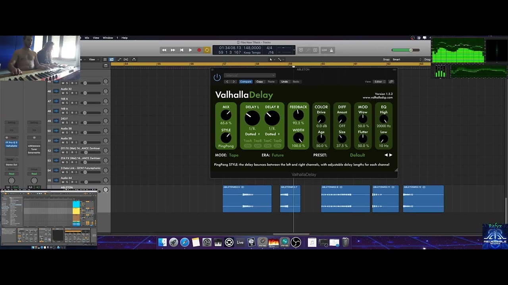Click the transport Rewind button
The width and height of the screenshot is (508, 285).
pyautogui.click(x=164, y=50)
